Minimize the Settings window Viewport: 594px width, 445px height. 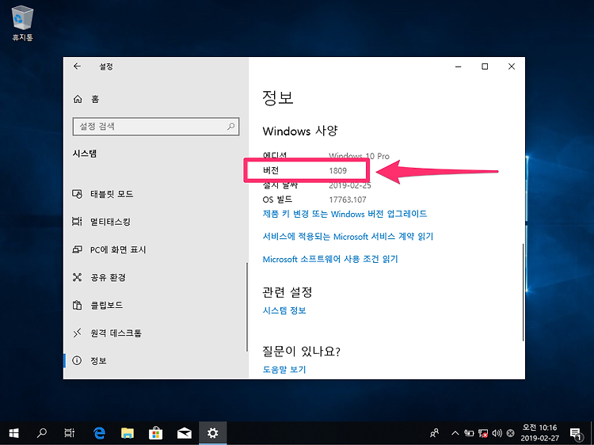point(459,67)
